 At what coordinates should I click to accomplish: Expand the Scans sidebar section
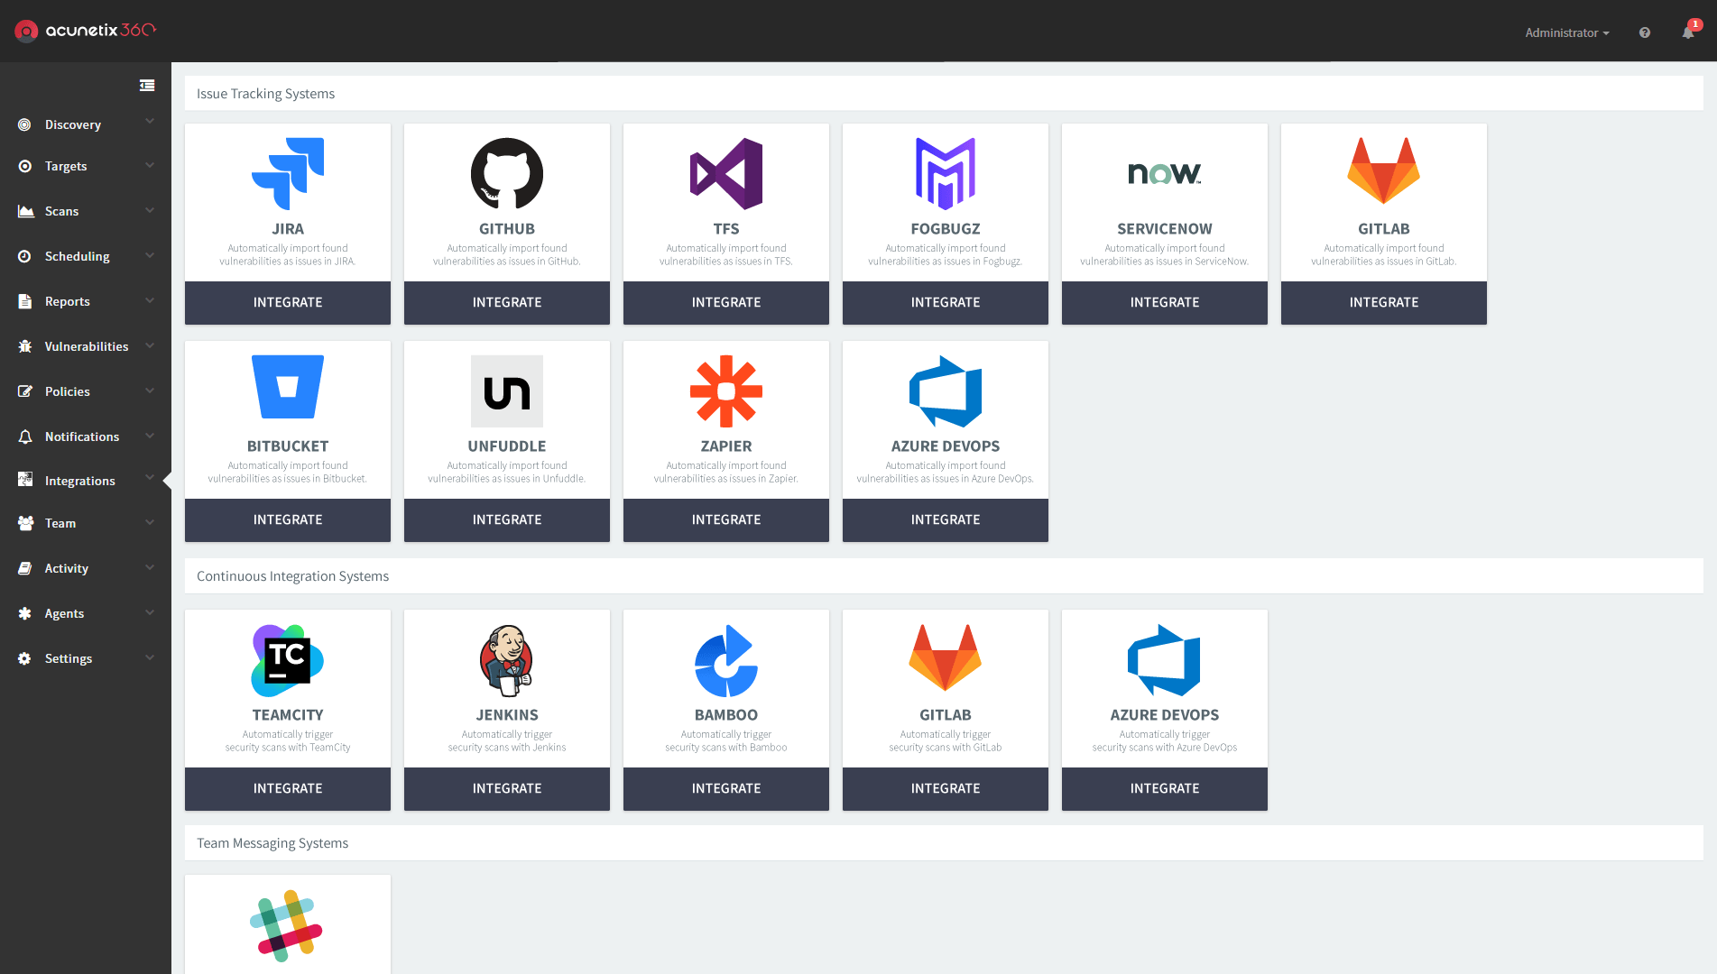coord(60,211)
